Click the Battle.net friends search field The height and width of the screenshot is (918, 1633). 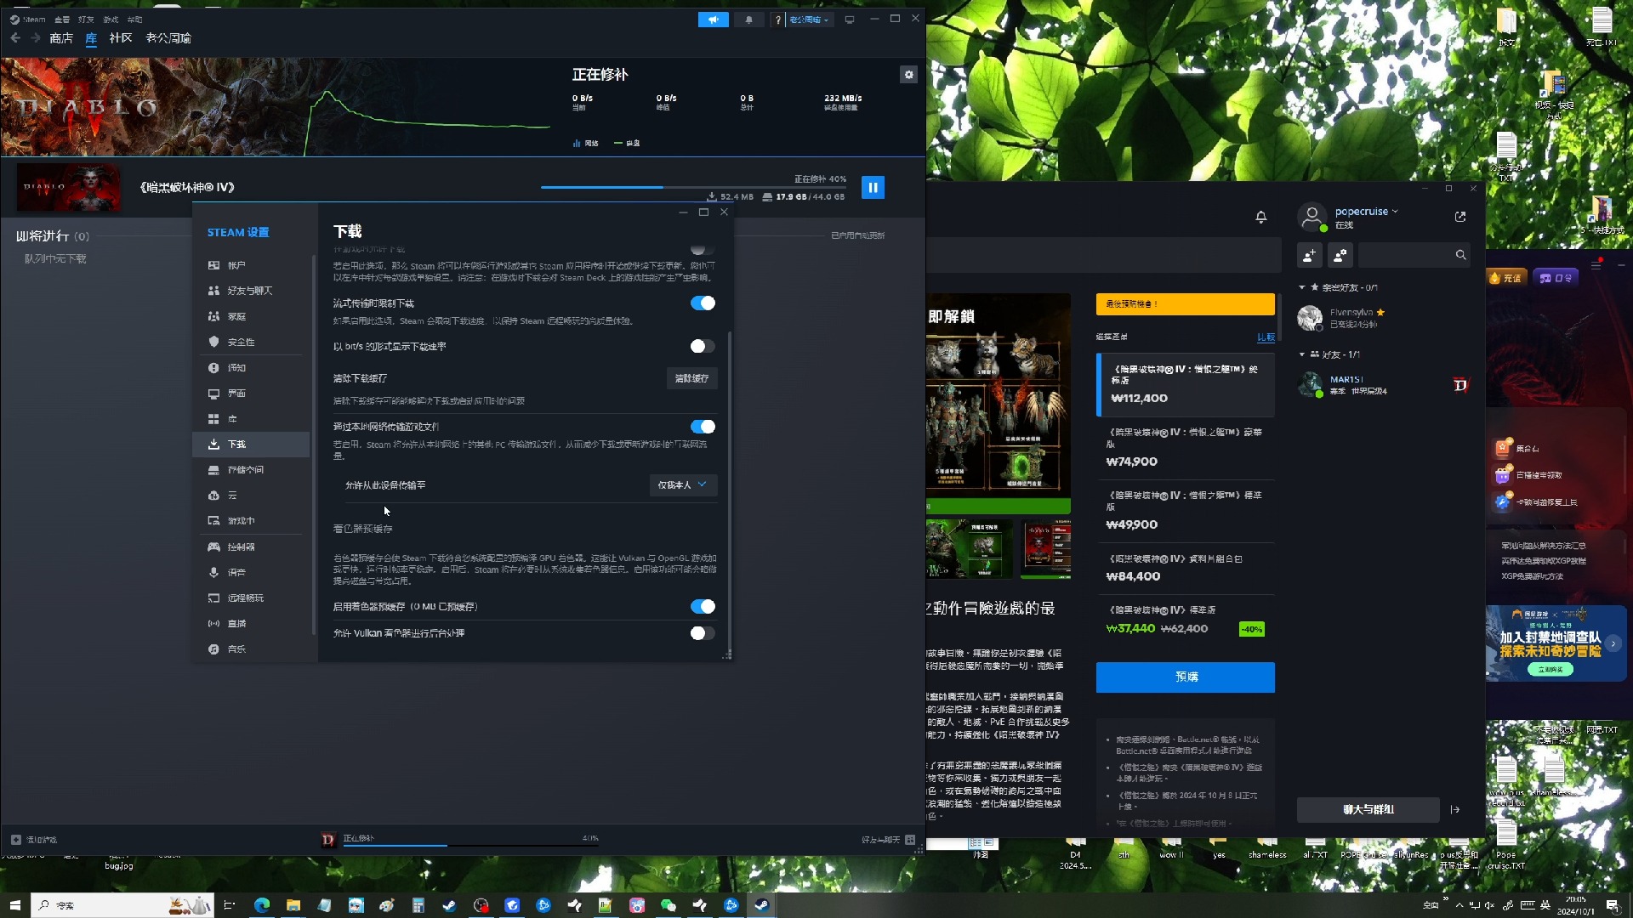(1414, 254)
